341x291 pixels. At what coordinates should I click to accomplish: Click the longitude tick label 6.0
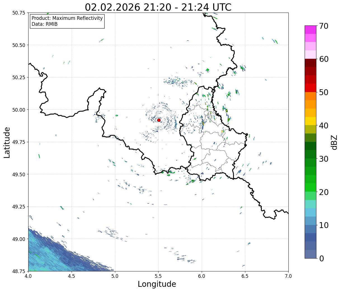pyautogui.click(x=202, y=276)
